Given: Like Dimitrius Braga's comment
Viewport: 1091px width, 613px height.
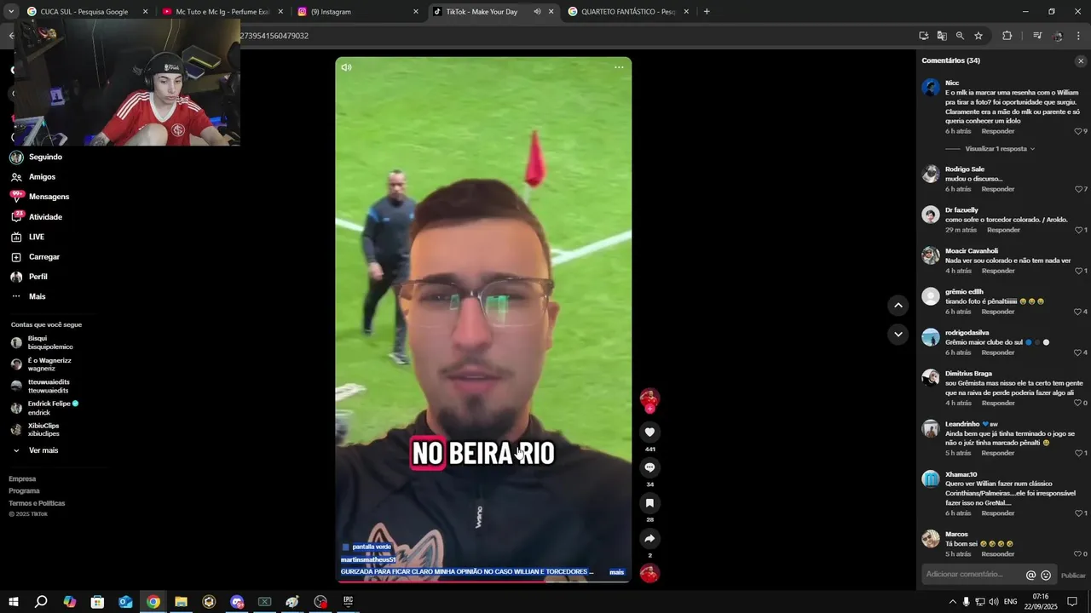Looking at the screenshot, I should 1079,403.
